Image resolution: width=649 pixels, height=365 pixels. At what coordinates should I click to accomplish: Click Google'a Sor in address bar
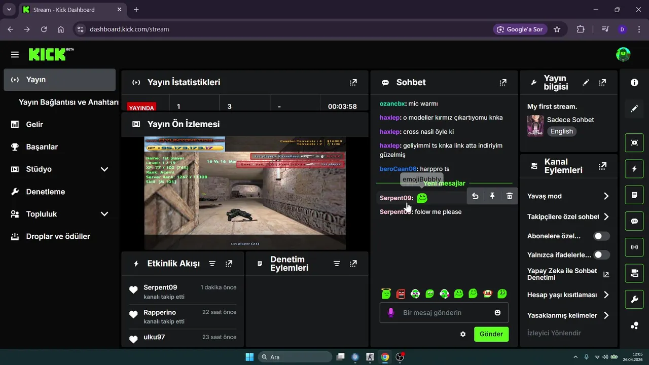pos(519,29)
